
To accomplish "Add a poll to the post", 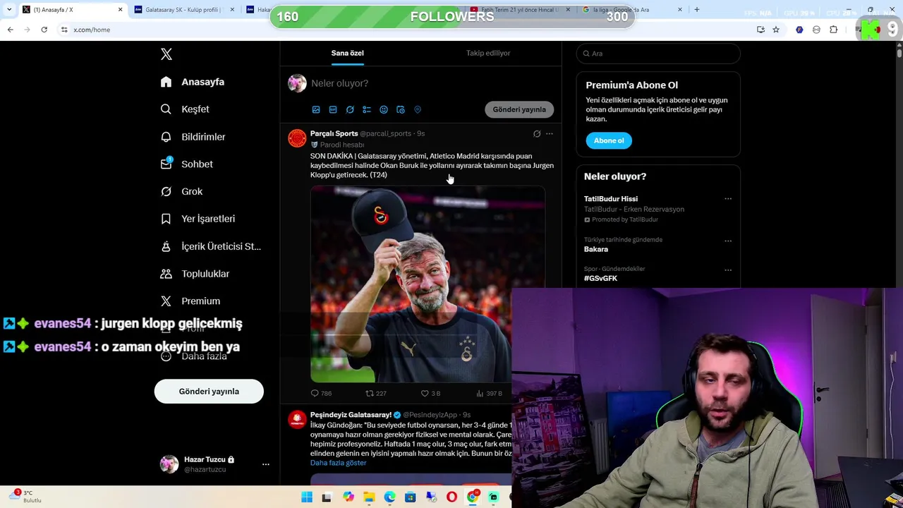I will (x=367, y=109).
